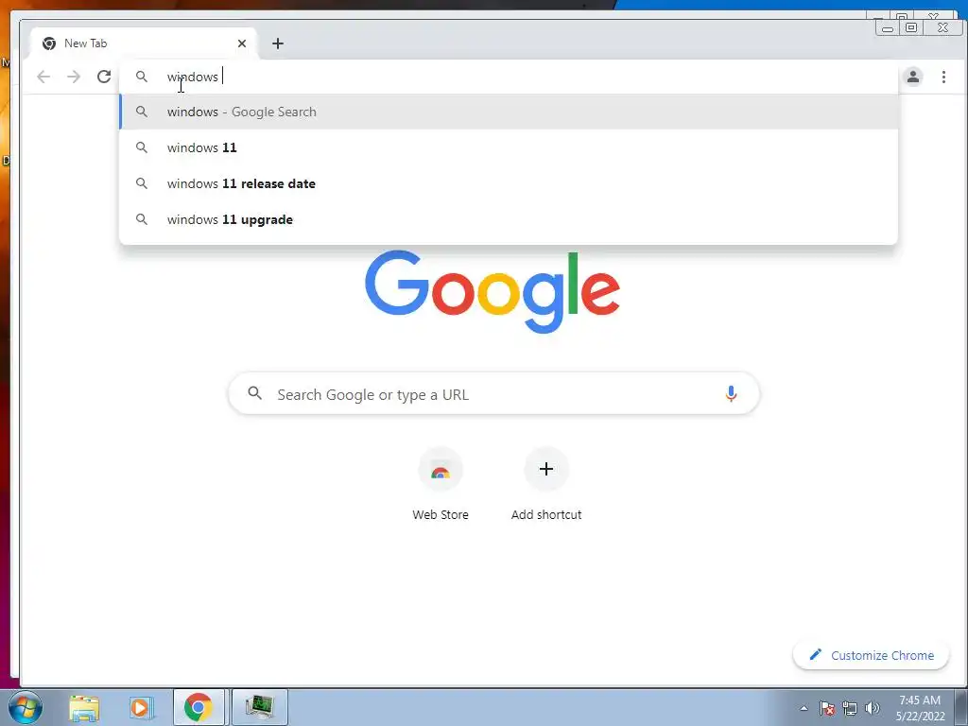Click into the address bar text 'windows'

click(192, 77)
